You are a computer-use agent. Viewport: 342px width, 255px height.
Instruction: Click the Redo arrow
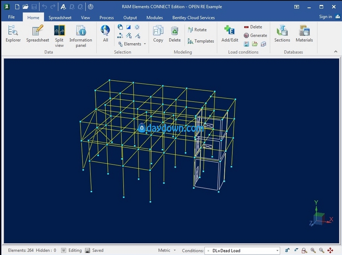pos(53,7)
